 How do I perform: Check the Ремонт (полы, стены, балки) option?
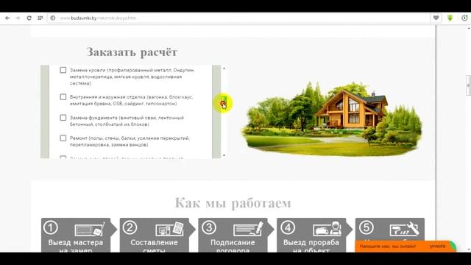[x=63, y=138]
